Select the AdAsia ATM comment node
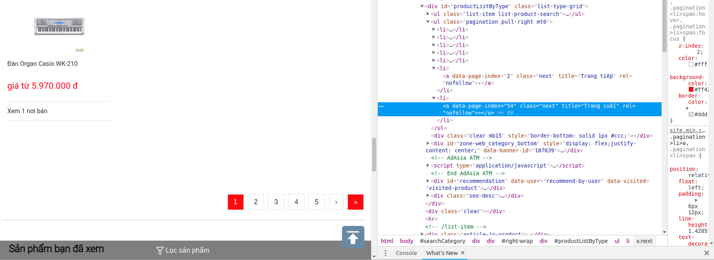 tap(461, 158)
